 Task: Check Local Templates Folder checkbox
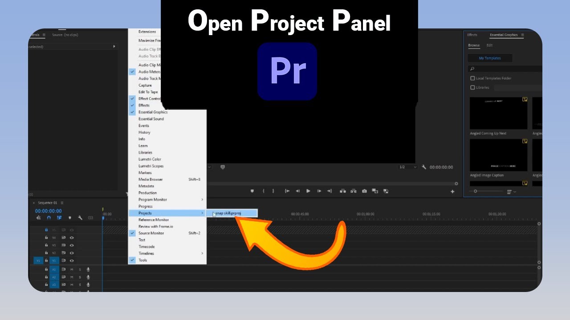472,78
